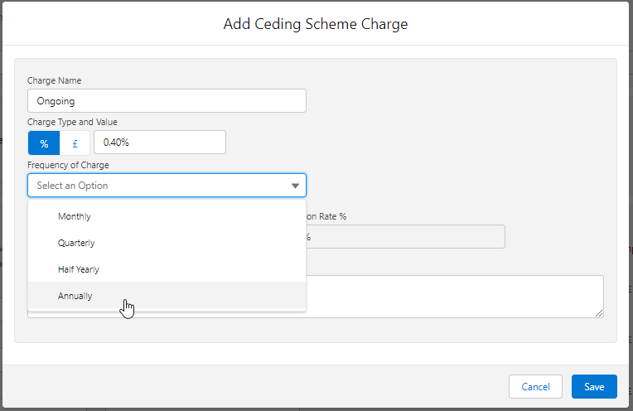Click the 'Charge Type and Value' label
Screen dimensions: 633x411
click(x=70, y=122)
